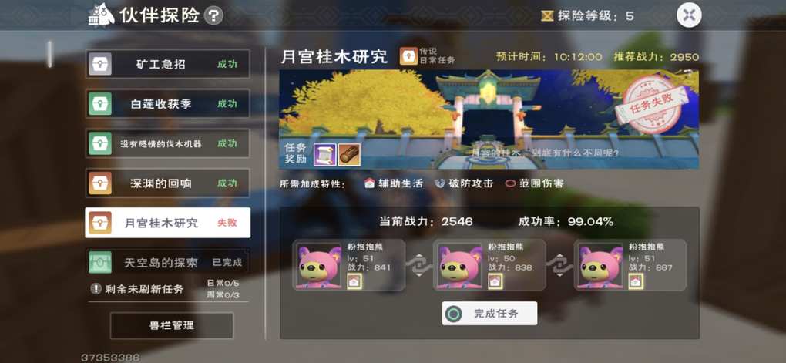Click the 破防攻击 shield trait icon

(x=440, y=183)
